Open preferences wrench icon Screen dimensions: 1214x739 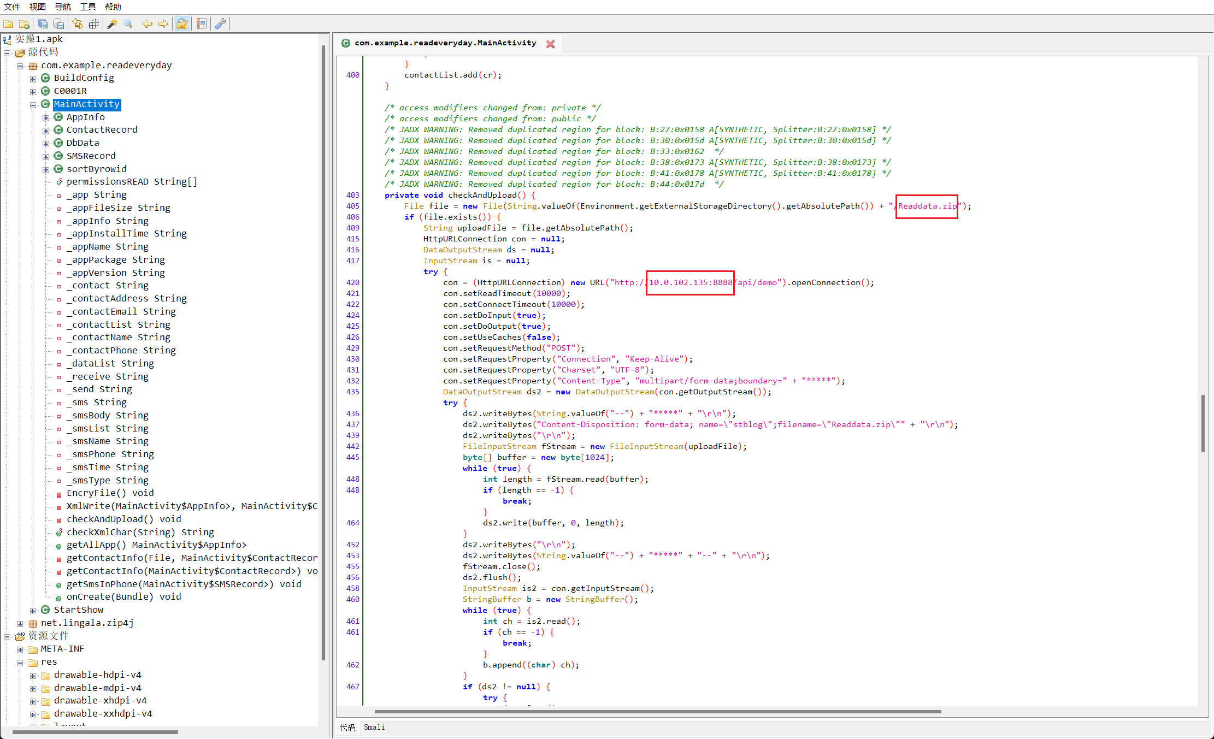[220, 23]
